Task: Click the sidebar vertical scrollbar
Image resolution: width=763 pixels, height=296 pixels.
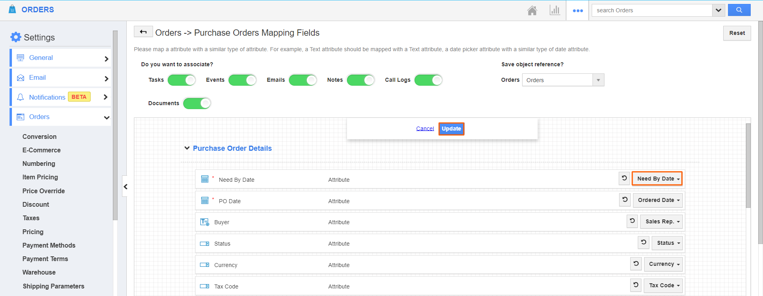Action: click(x=115, y=125)
